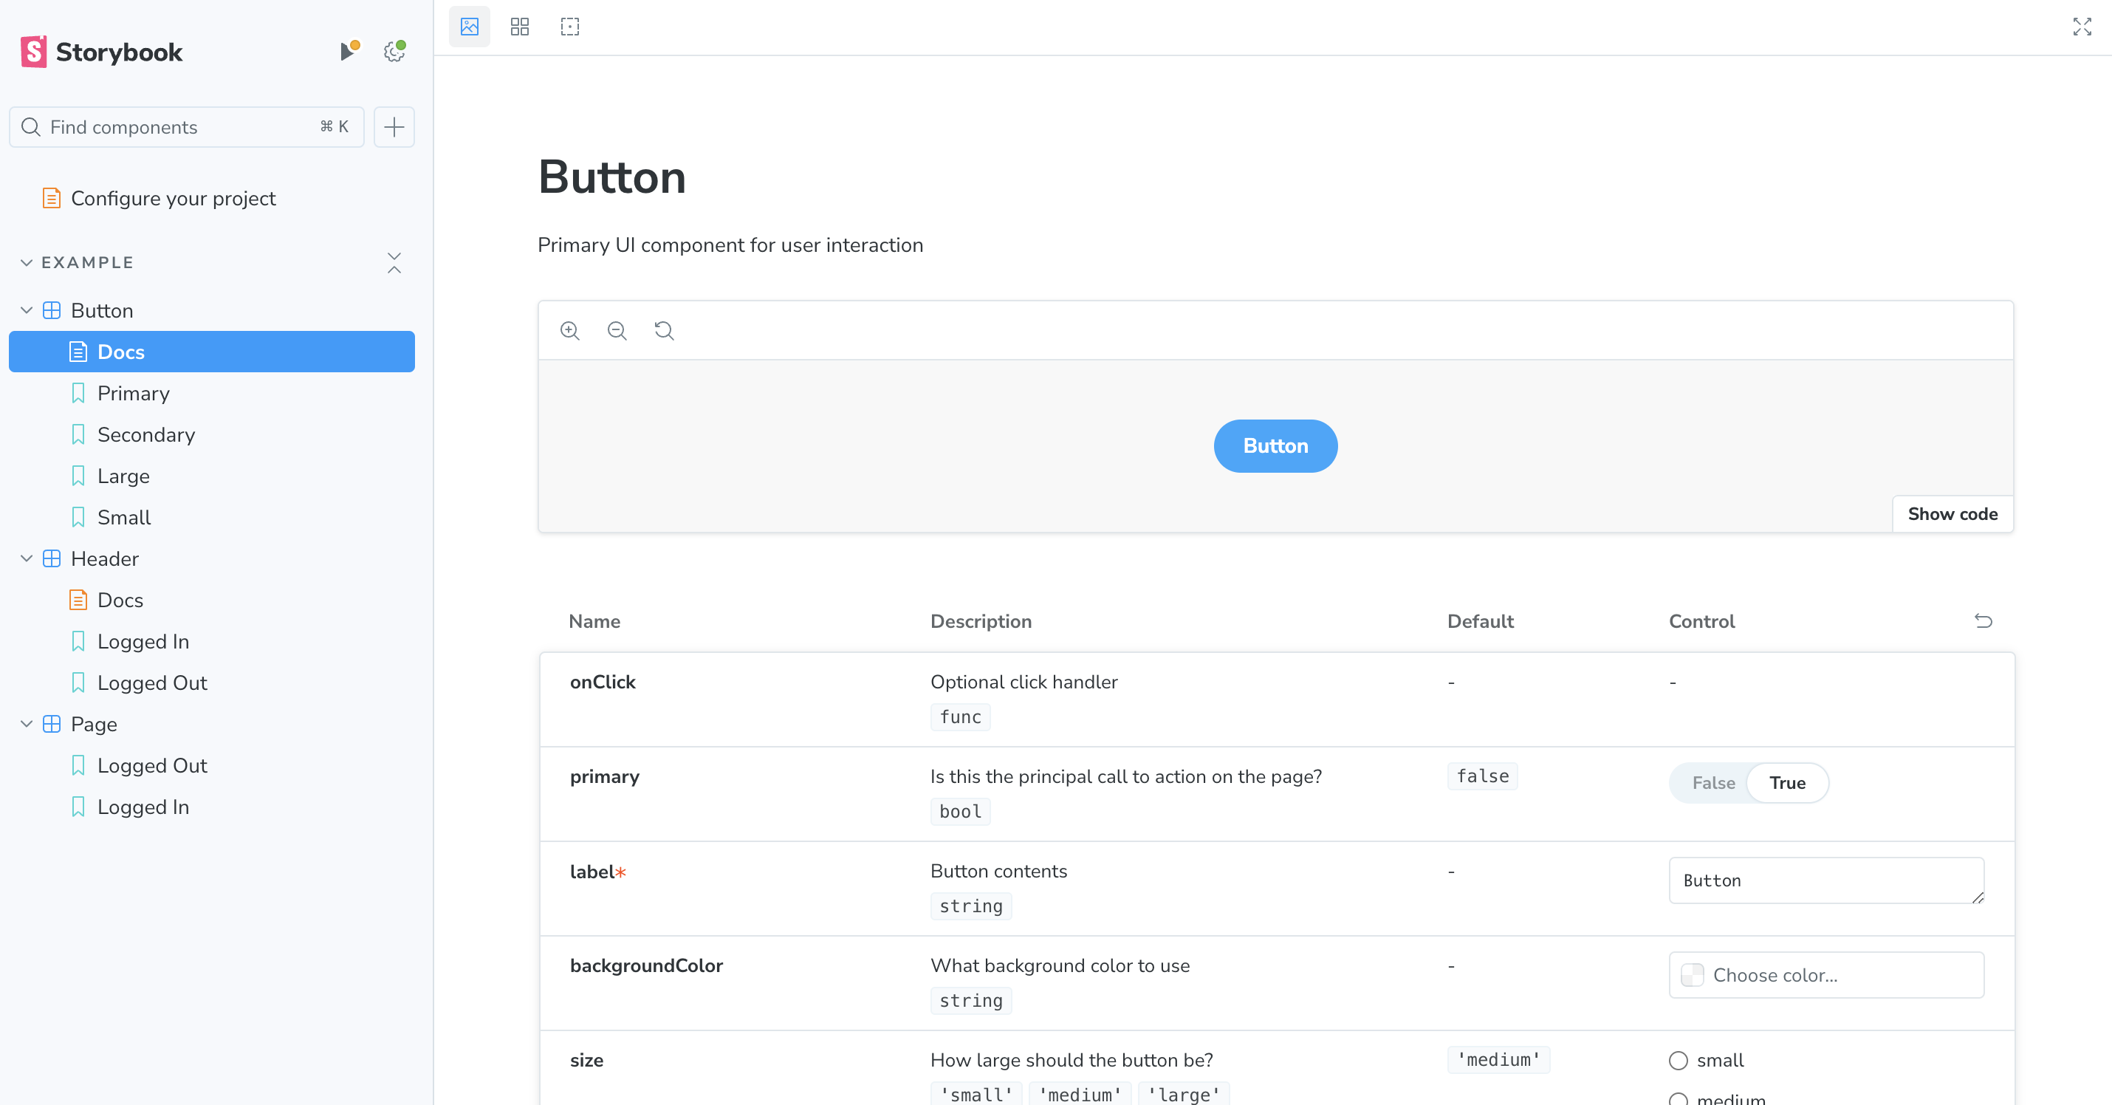2112x1105 pixels.
Task: Toggle the grid view toolbar icon
Action: point(520,27)
